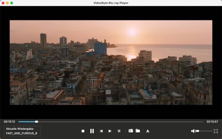Toggle fullscreen mode

pos(216,131)
